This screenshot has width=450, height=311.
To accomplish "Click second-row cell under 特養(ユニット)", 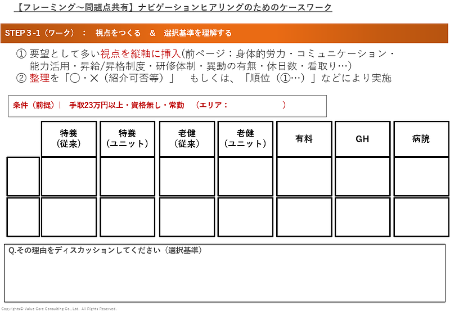I will (x=128, y=217).
